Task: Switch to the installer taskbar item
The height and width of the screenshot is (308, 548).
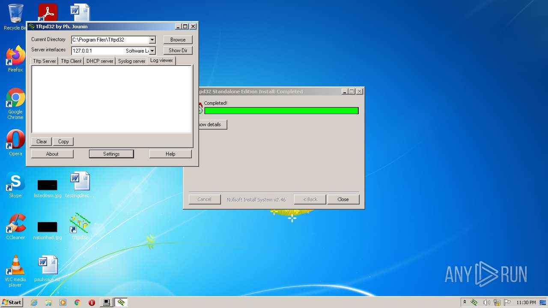Action: pyautogui.click(x=106, y=302)
